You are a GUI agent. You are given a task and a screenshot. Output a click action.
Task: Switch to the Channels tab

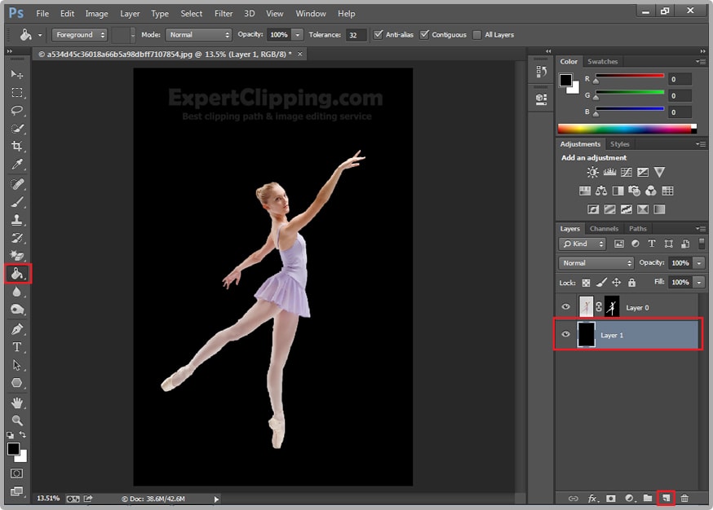coord(604,229)
